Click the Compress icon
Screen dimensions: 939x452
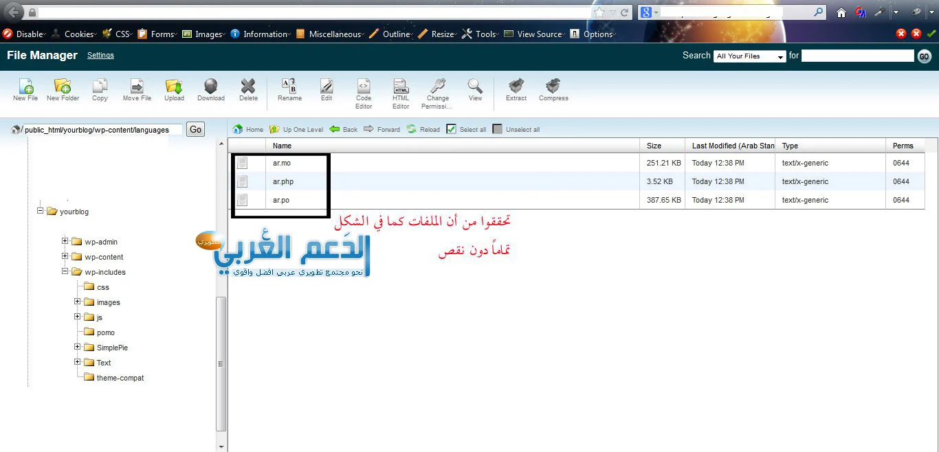(x=553, y=87)
